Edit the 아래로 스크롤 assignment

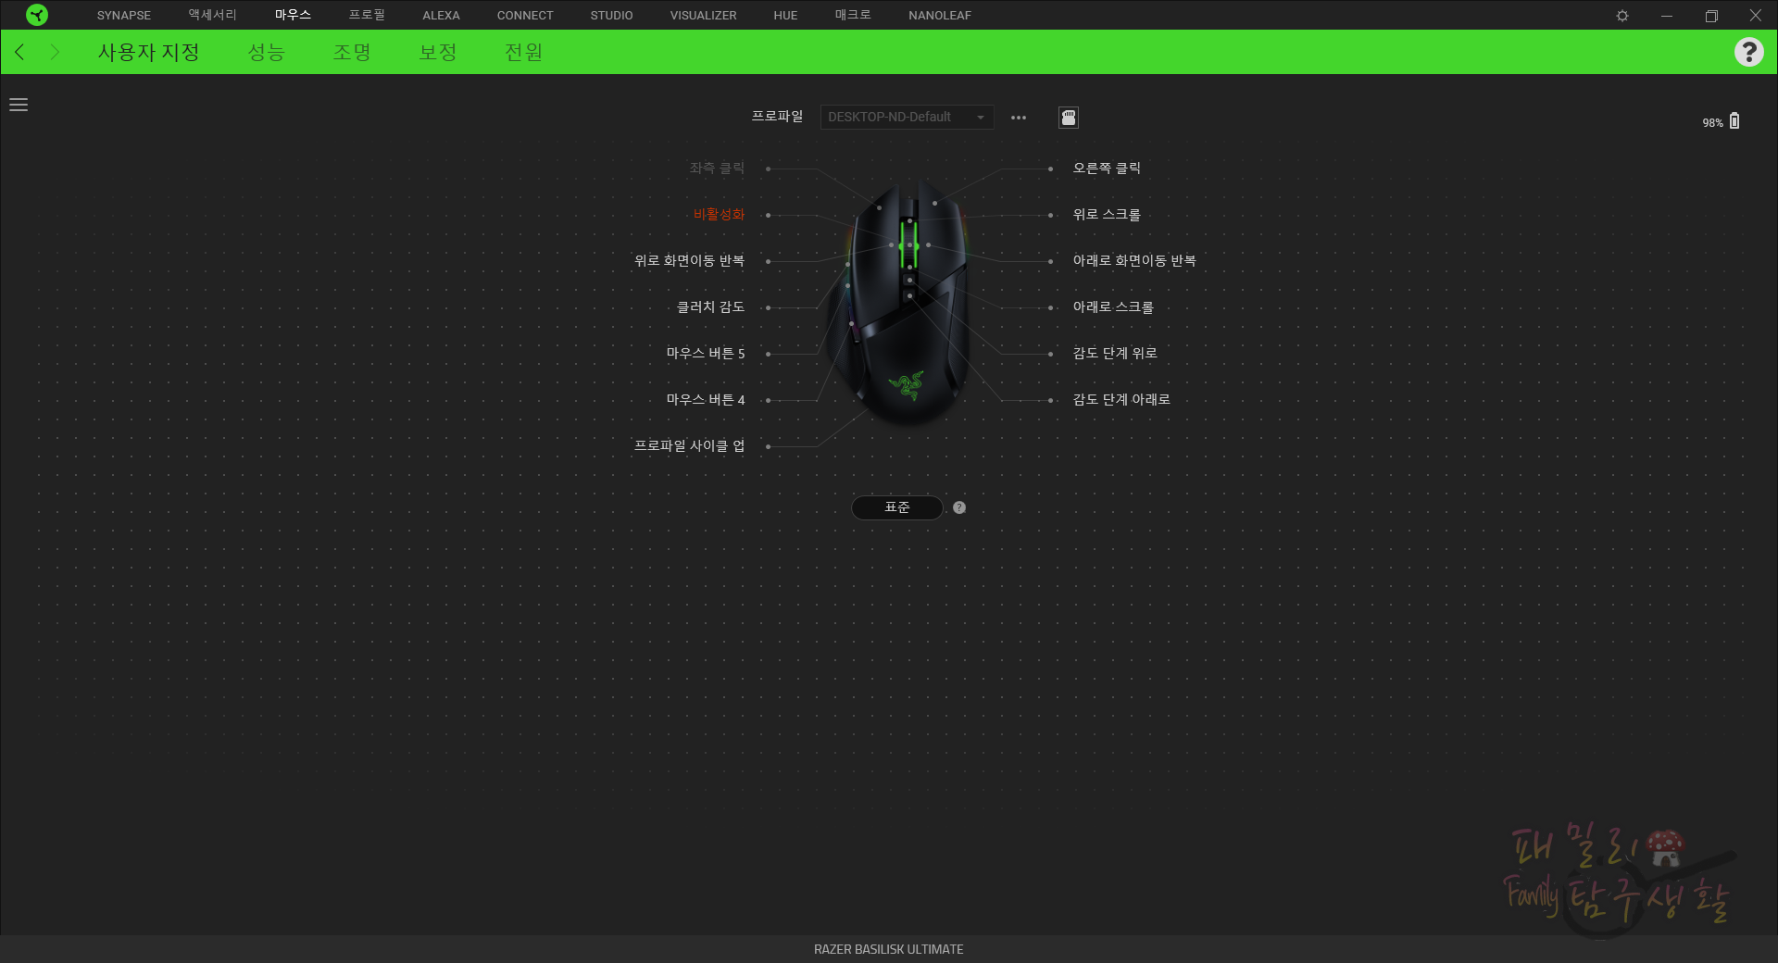point(1113,307)
